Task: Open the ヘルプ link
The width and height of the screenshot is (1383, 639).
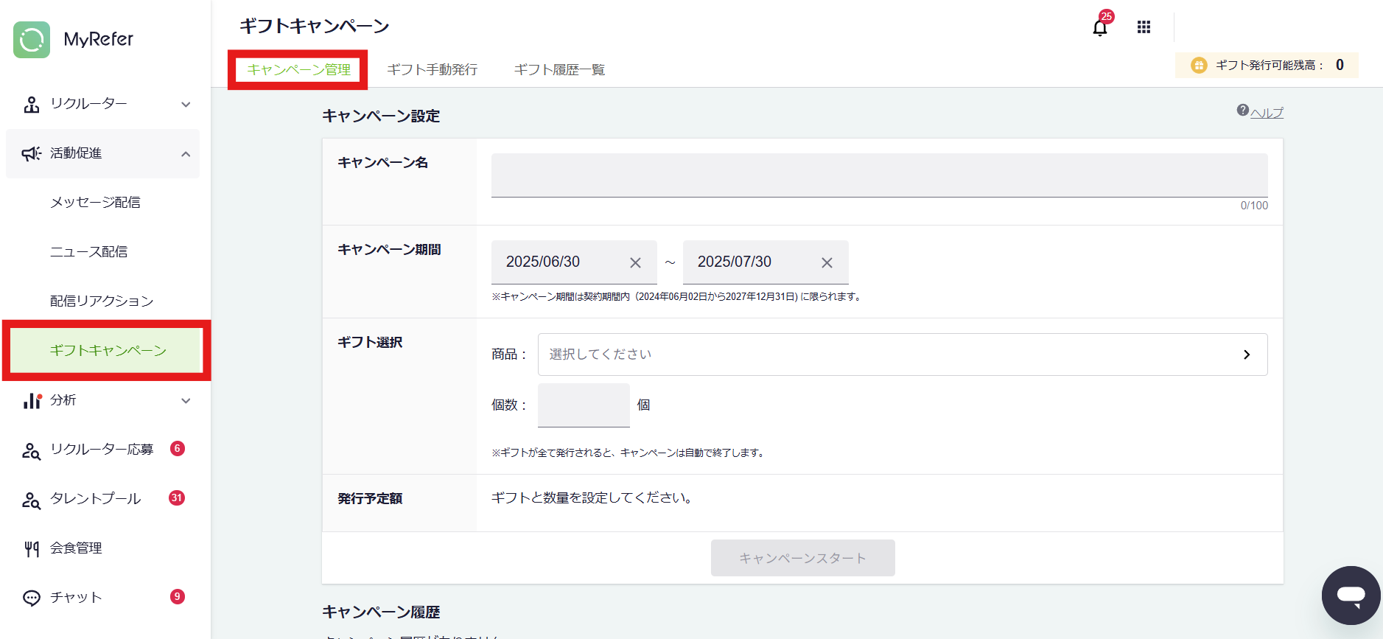Action: pyautogui.click(x=1266, y=113)
